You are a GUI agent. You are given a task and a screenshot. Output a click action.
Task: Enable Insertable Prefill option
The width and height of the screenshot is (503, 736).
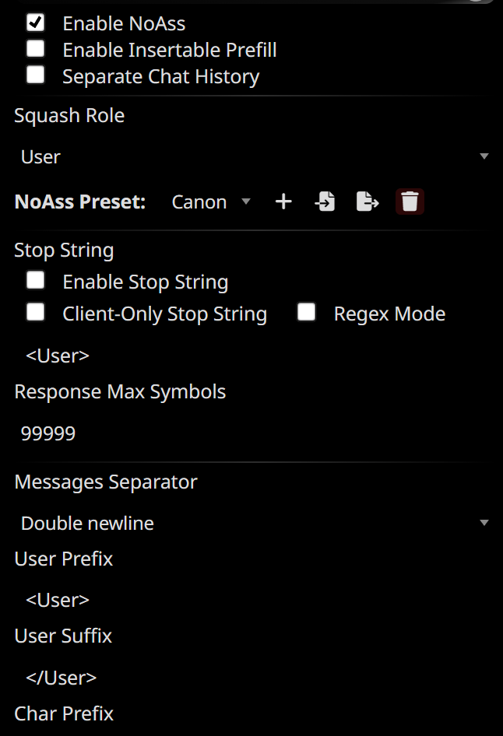point(36,49)
